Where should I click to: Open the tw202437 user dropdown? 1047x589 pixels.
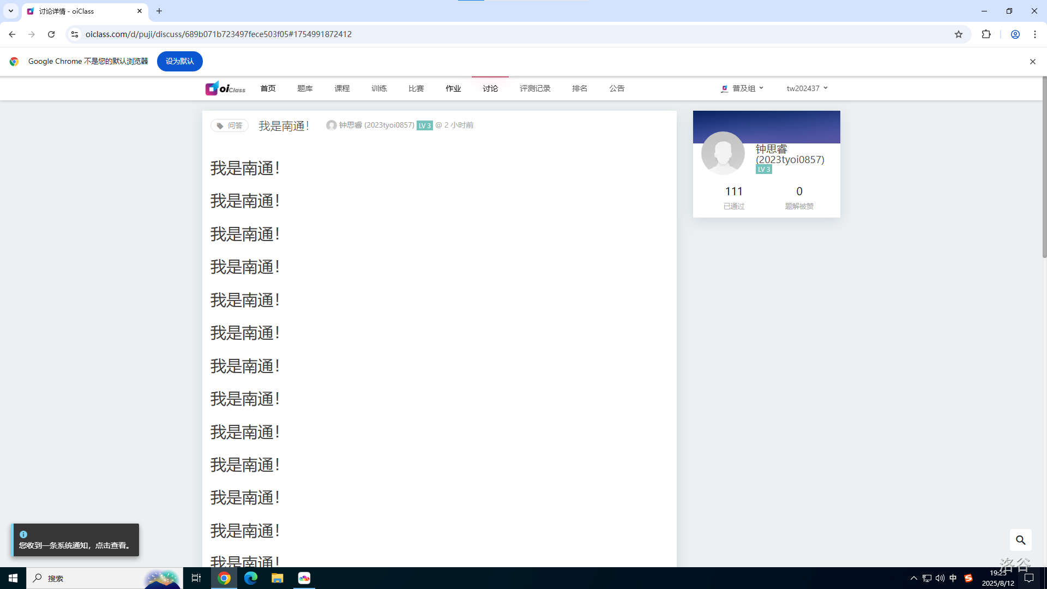pyautogui.click(x=807, y=88)
